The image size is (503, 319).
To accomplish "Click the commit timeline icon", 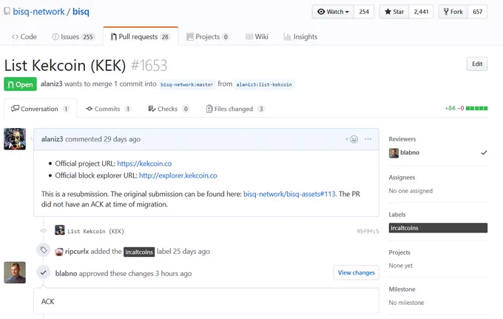I will pos(44,230).
